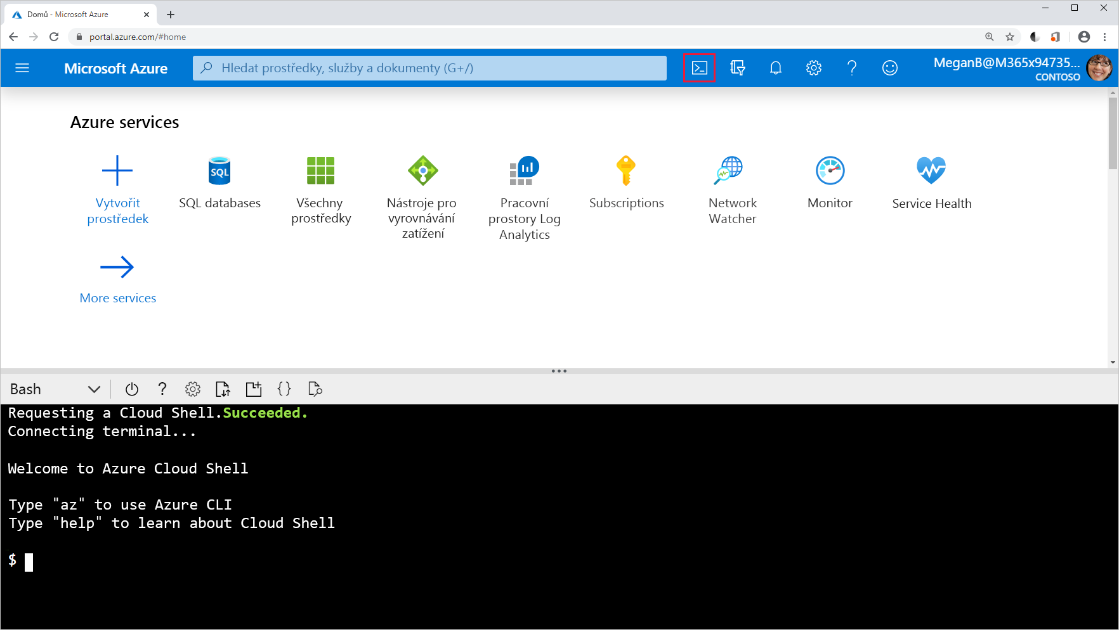Image resolution: width=1119 pixels, height=630 pixels.
Task: Click the green Succeeded. text
Action: coord(265,413)
